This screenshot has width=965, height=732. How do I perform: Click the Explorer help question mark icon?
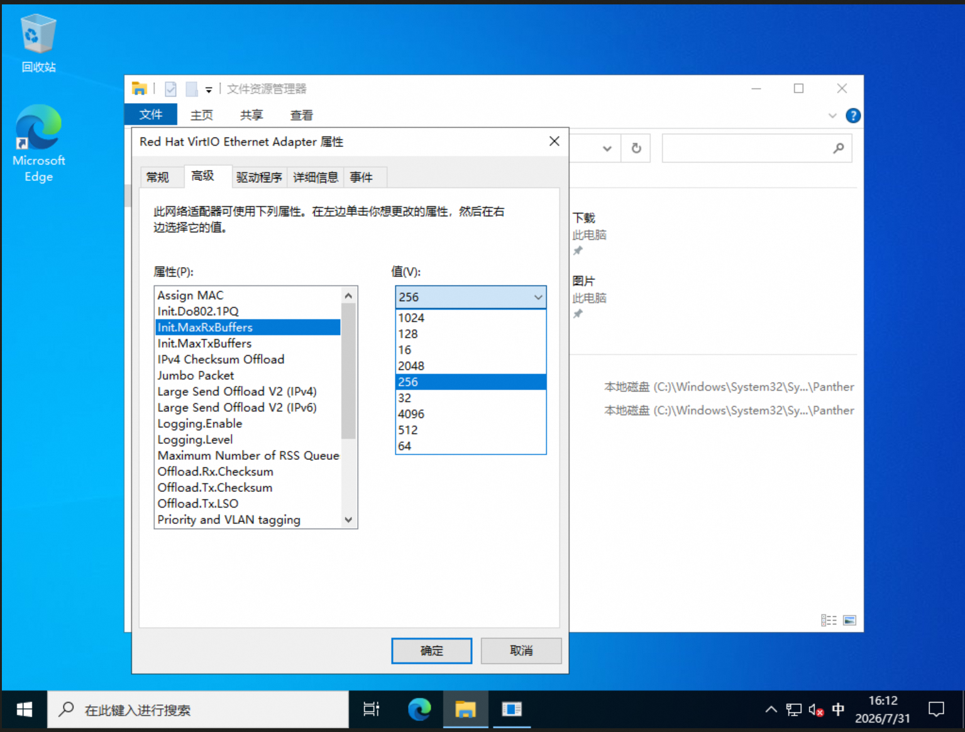pyautogui.click(x=853, y=116)
